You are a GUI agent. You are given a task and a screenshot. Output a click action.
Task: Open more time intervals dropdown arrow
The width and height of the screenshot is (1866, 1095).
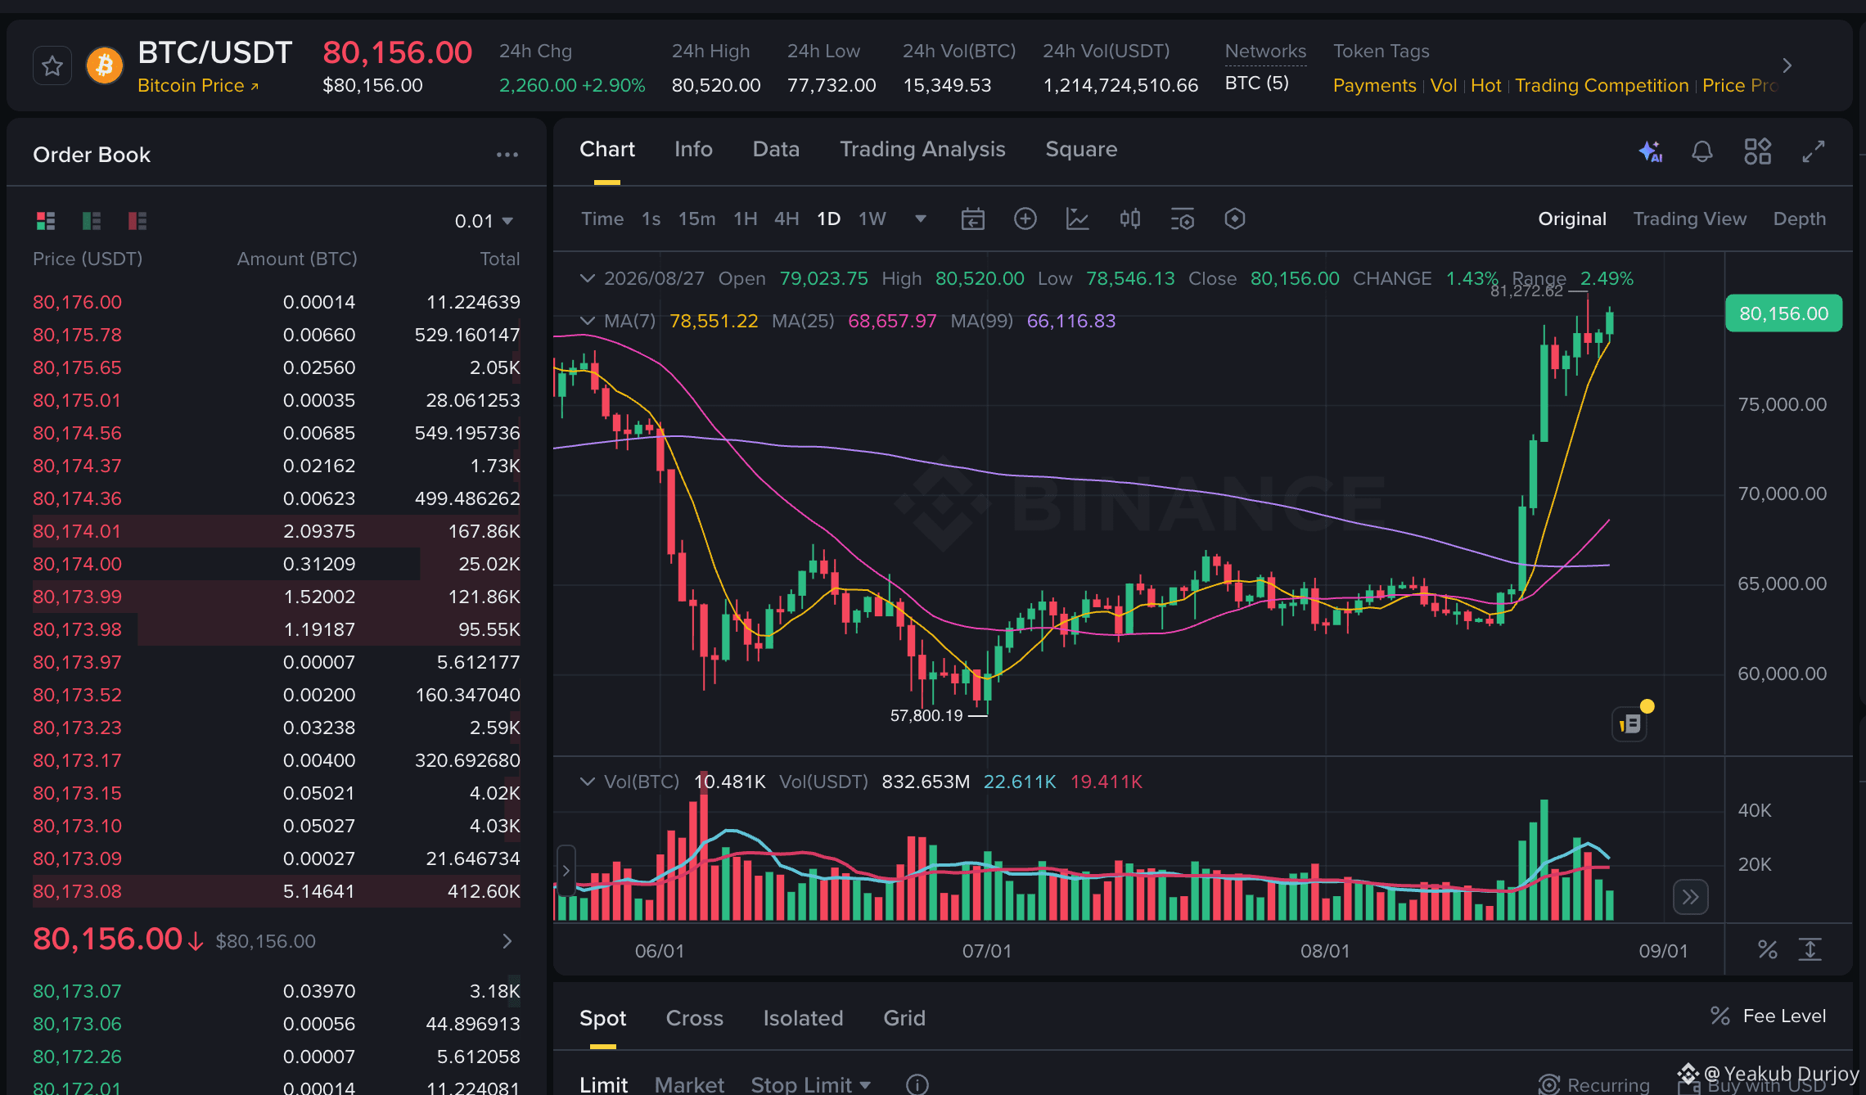tap(921, 219)
